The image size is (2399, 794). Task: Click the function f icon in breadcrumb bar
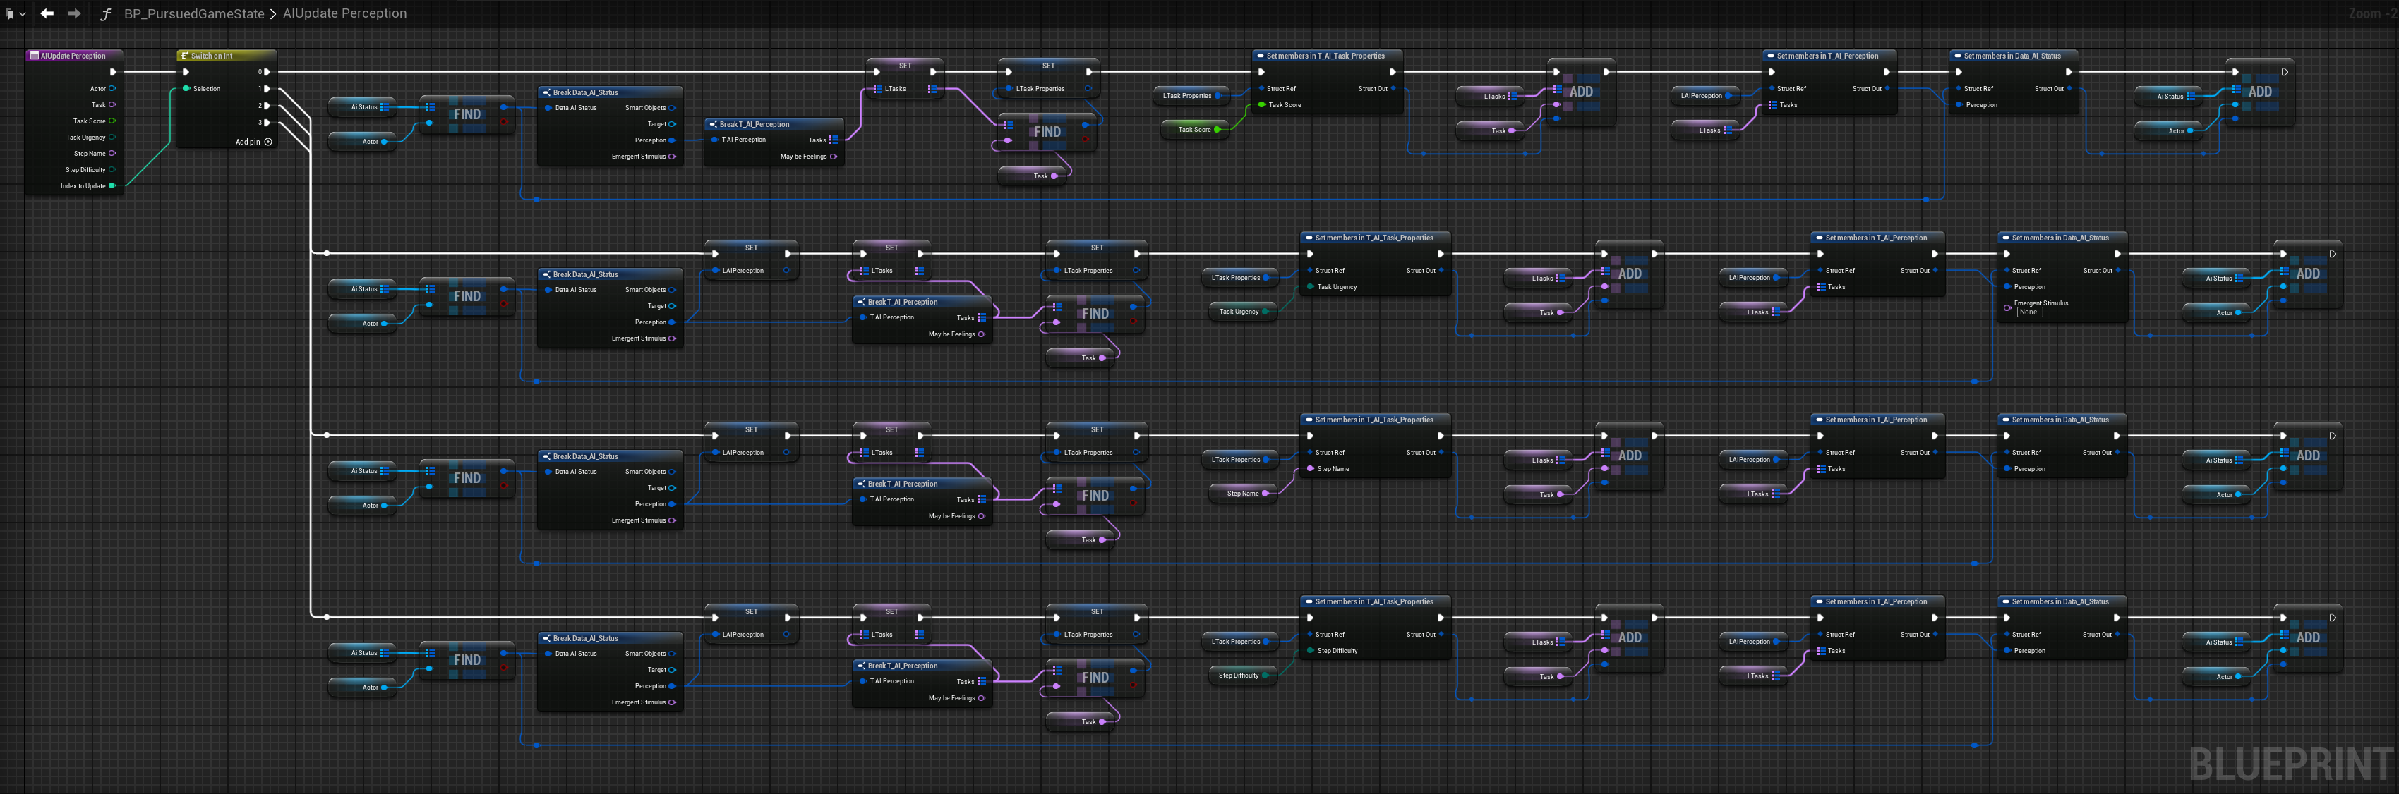[x=105, y=14]
